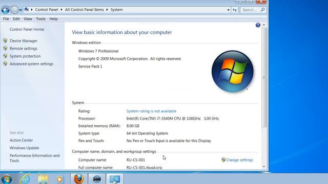Open the recent pages dropdown arrow
The width and height of the screenshot is (328, 184).
tap(20, 10)
